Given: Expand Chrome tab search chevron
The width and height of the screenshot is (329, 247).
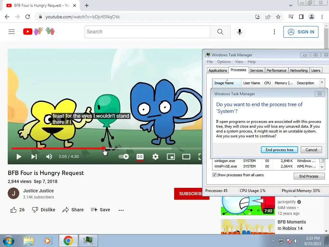Looking at the screenshot, I should (290, 5).
